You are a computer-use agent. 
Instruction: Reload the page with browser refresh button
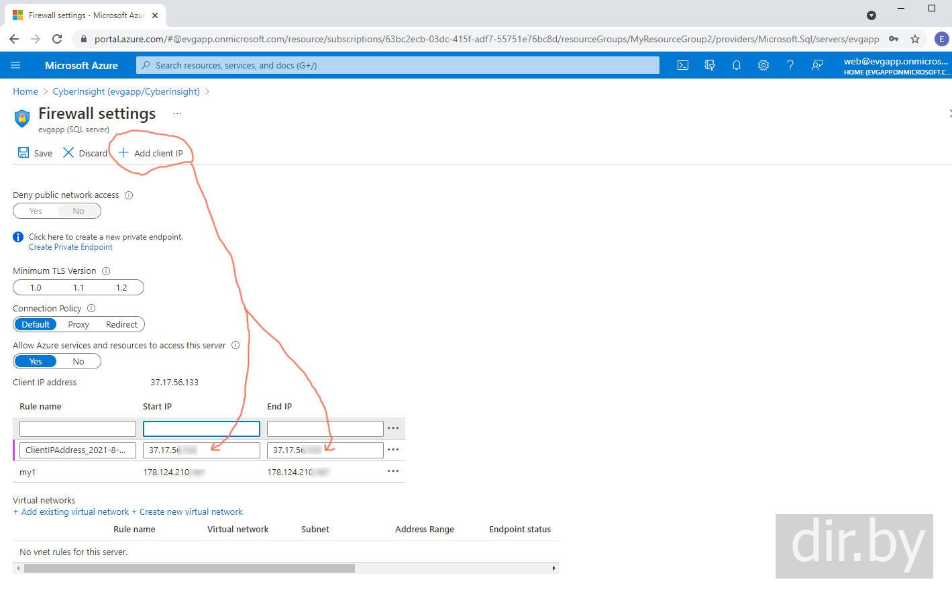(57, 39)
